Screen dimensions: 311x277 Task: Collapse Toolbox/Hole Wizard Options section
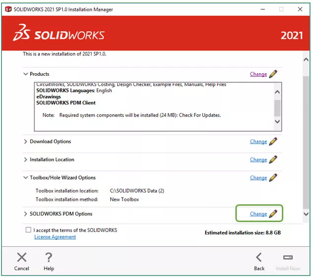pyautogui.click(x=26, y=178)
